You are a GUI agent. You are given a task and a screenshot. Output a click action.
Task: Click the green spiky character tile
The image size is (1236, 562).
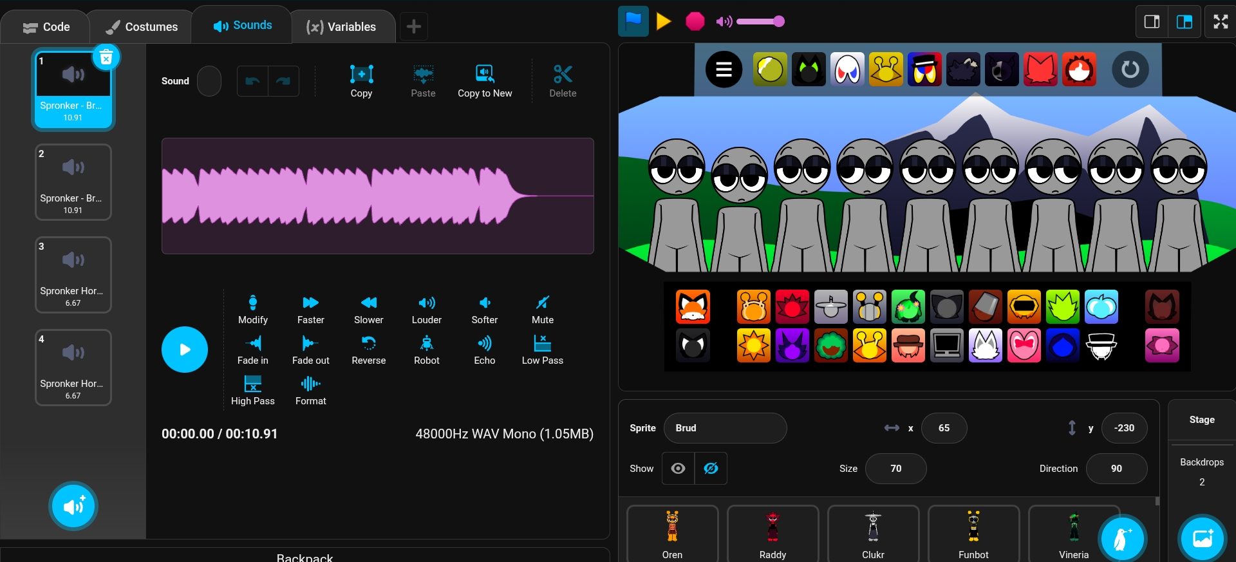point(1063,306)
